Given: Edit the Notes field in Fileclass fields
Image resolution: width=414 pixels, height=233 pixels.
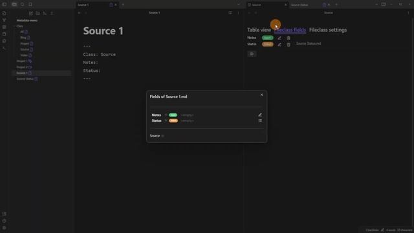Looking at the screenshot, I should tap(279, 38).
